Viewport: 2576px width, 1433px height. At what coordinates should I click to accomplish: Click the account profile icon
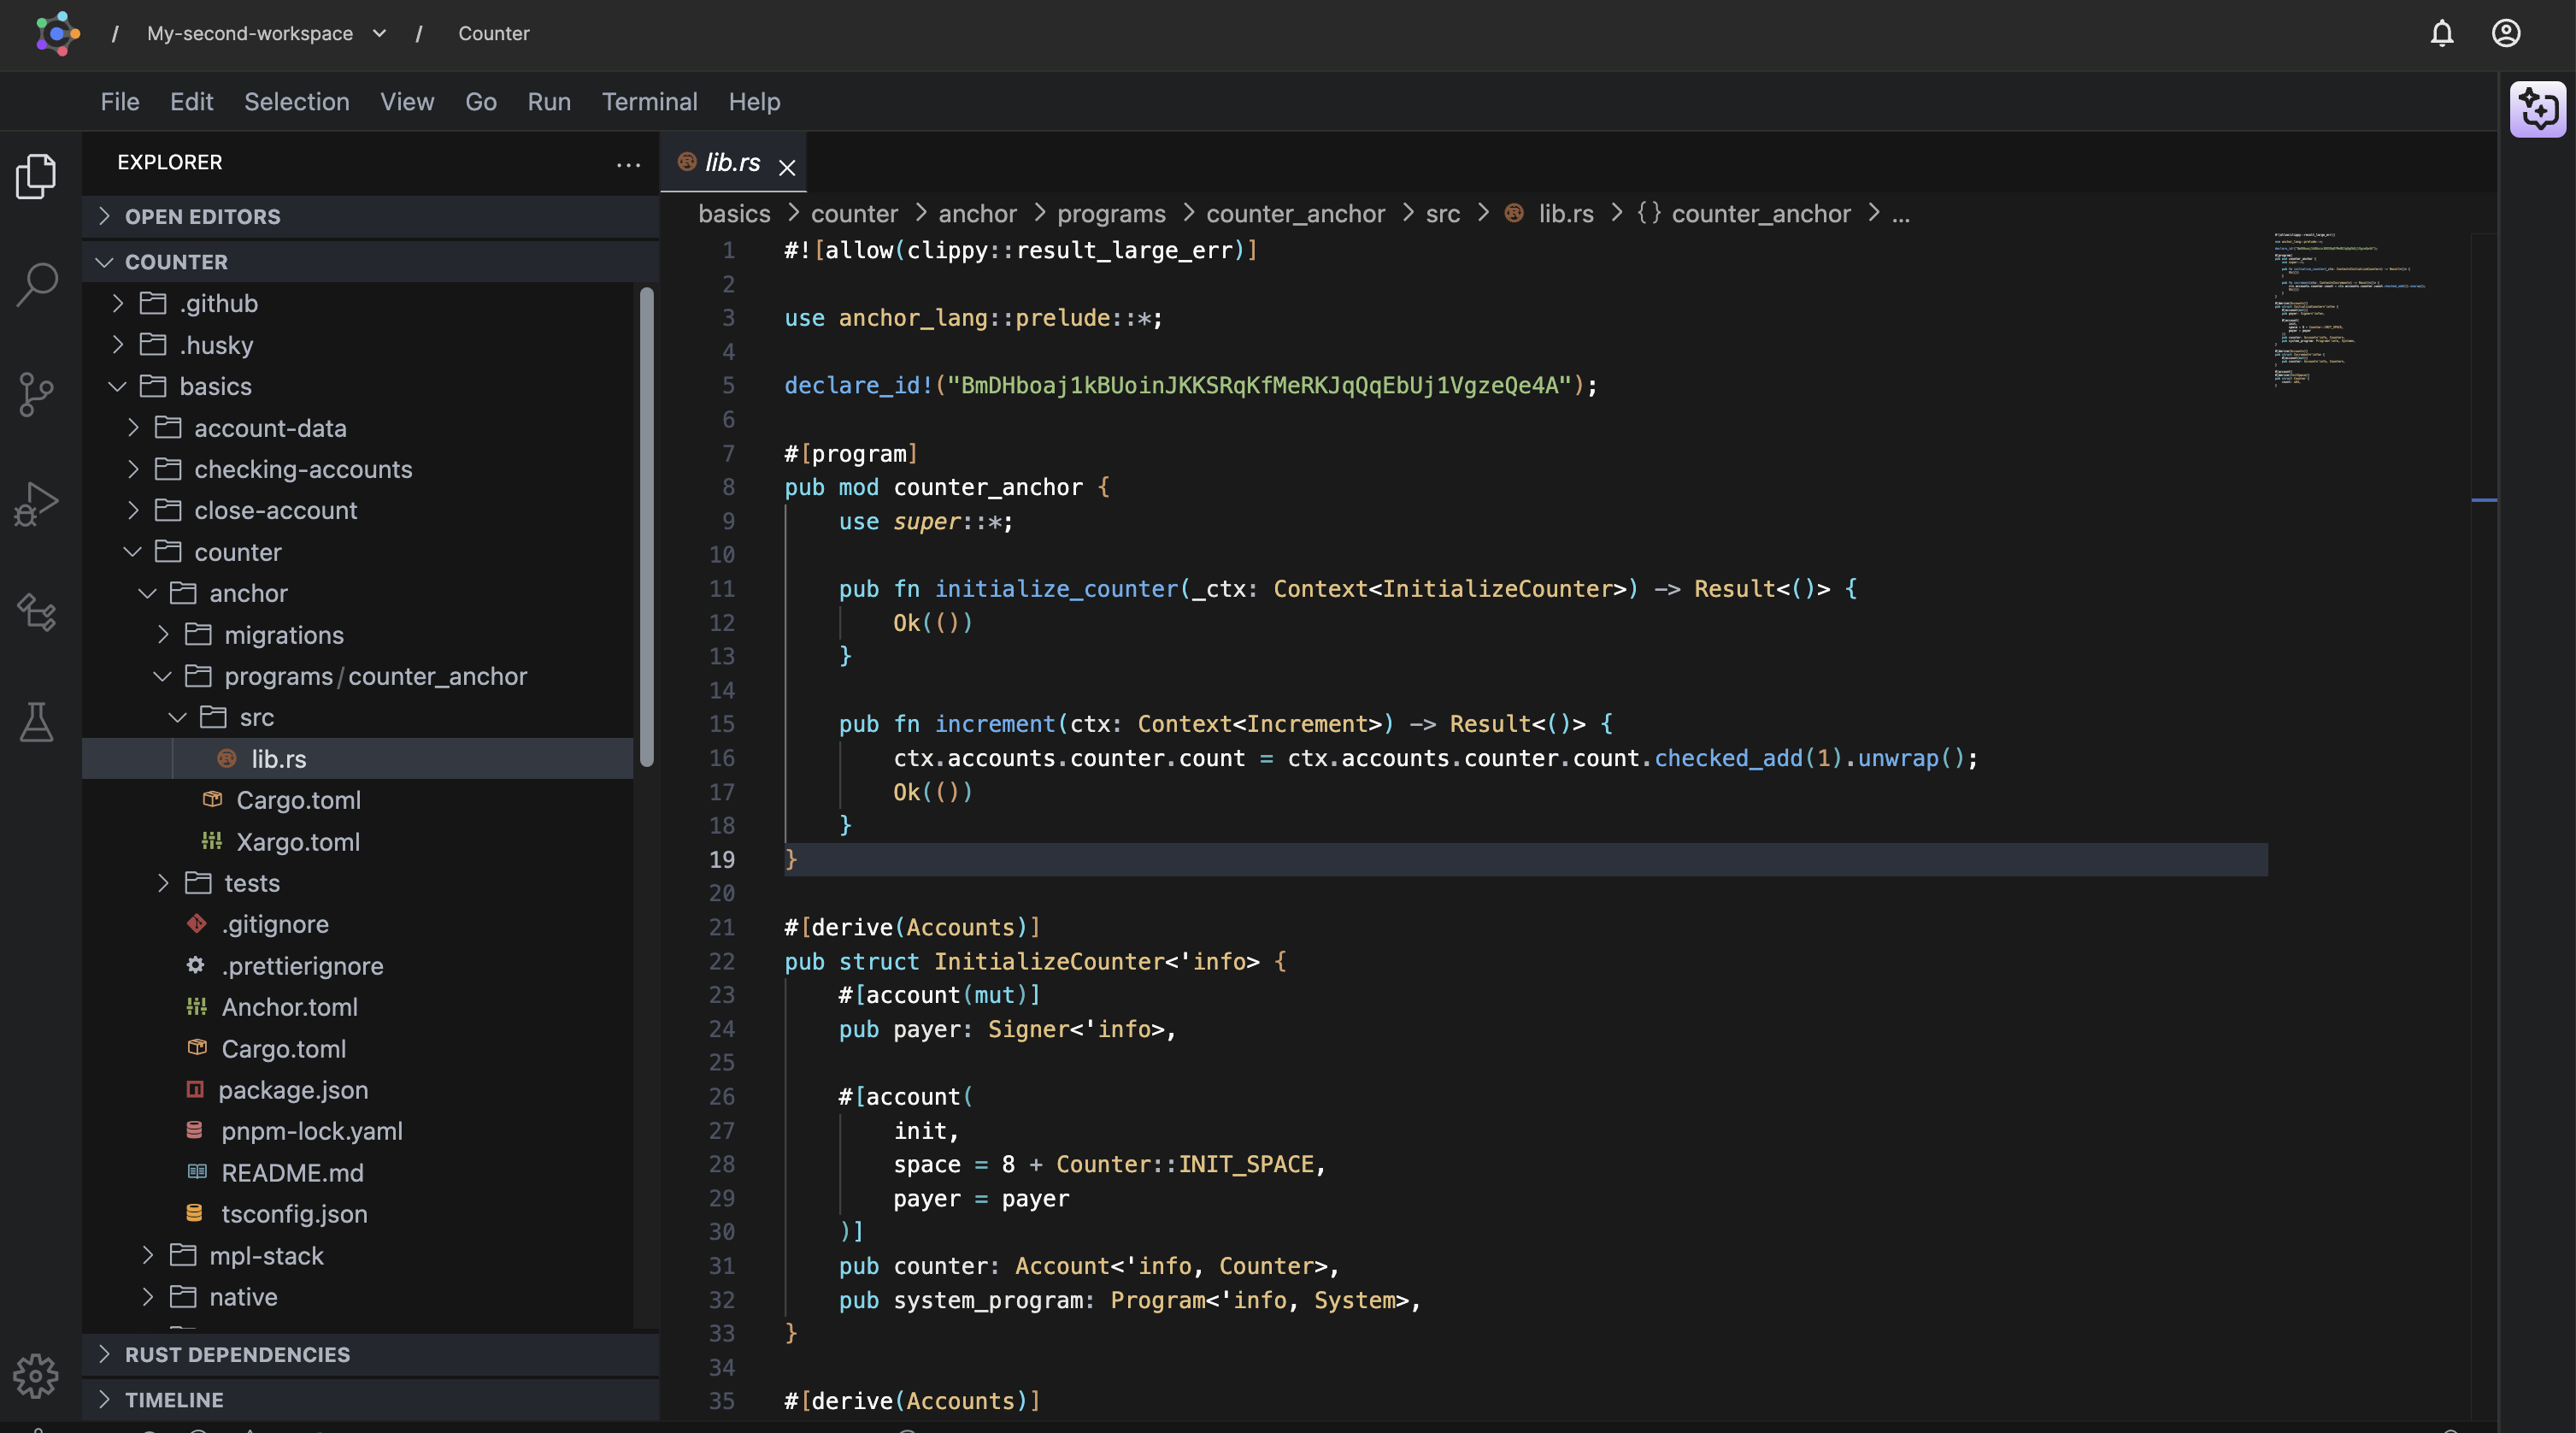point(2505,33)
